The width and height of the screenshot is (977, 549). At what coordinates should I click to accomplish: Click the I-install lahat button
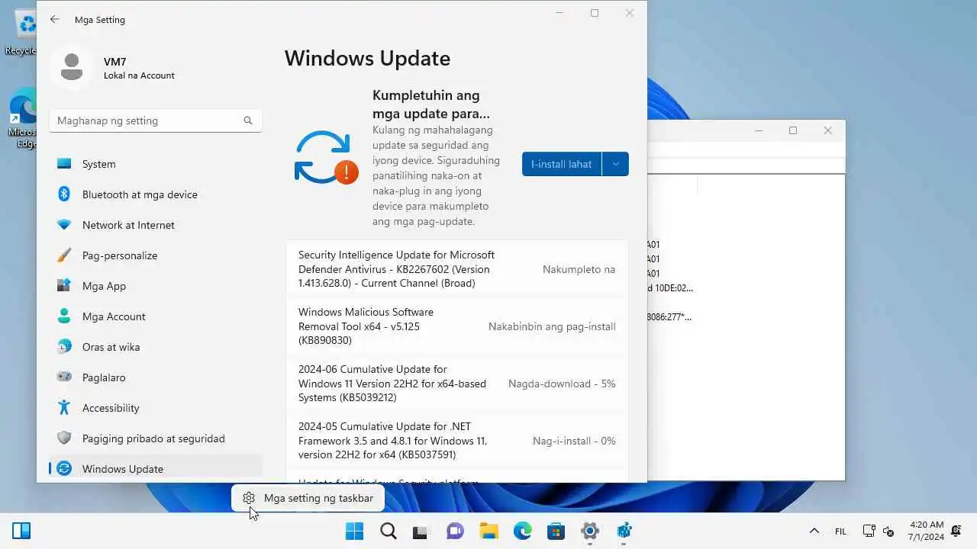point(562,164)
